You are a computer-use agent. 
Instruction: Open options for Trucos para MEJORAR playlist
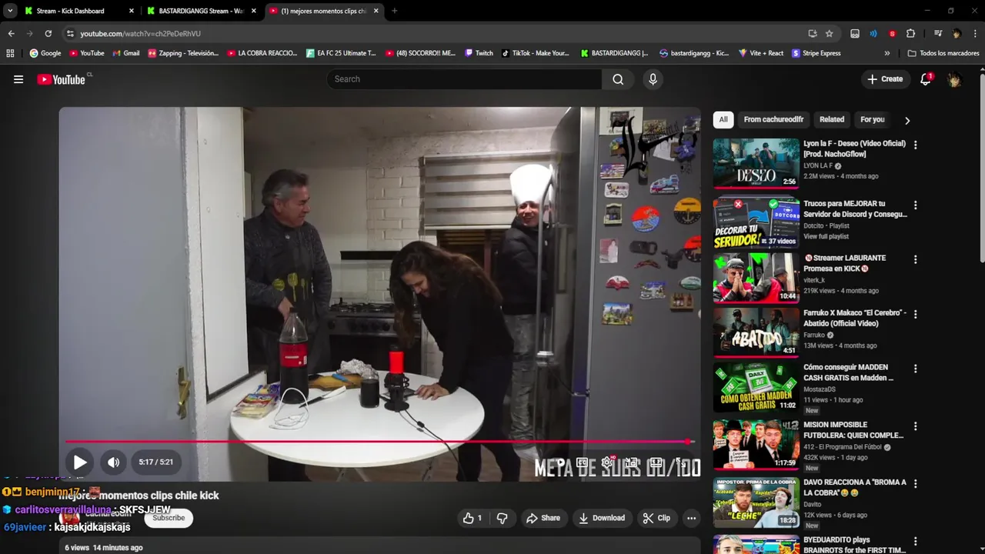pos(915,205)
